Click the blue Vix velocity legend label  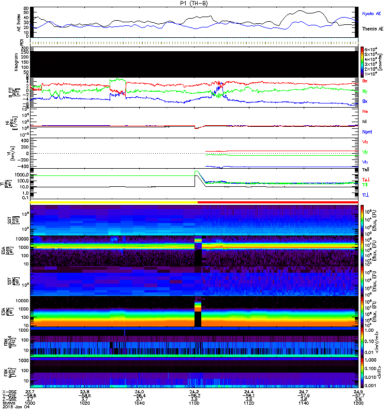365,162
